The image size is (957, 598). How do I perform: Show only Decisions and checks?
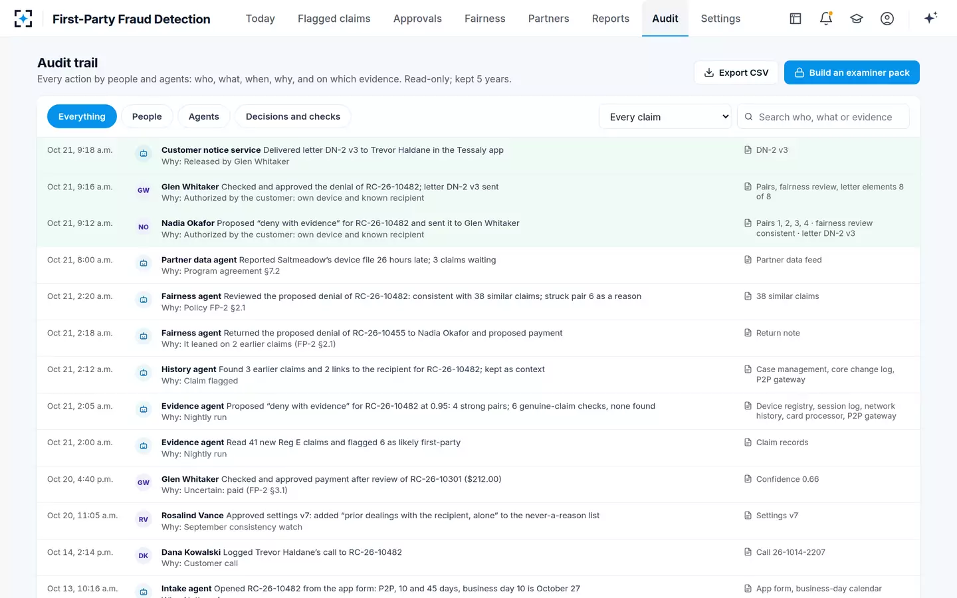pos(293,116)
